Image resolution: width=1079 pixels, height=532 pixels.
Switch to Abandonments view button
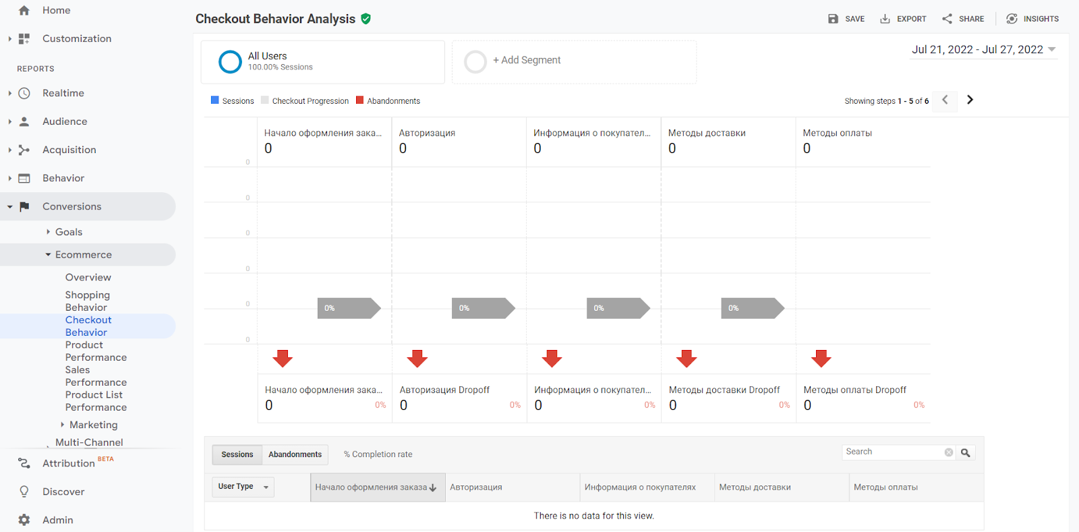click(295, 454)
